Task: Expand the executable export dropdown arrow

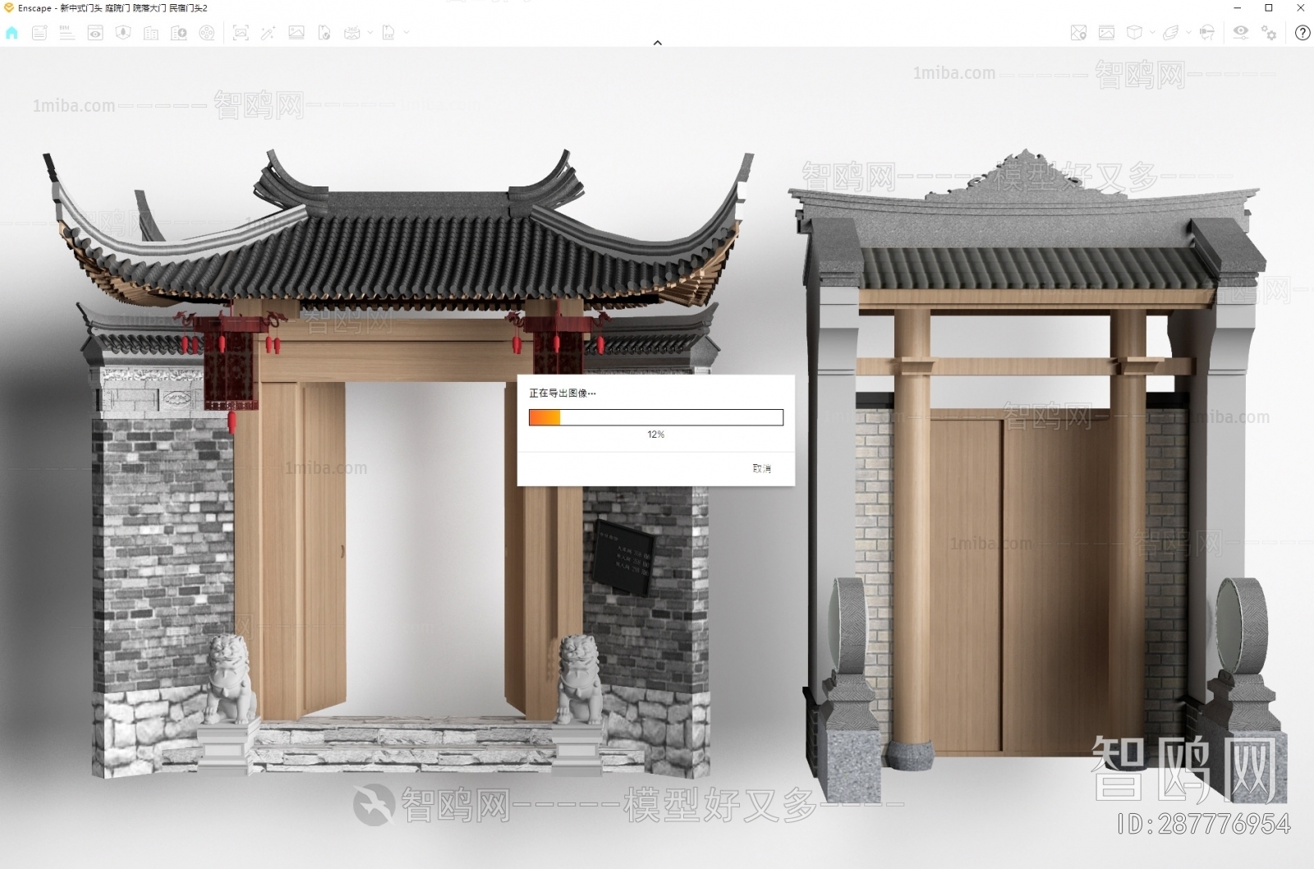Action: (x=406, y=33)
